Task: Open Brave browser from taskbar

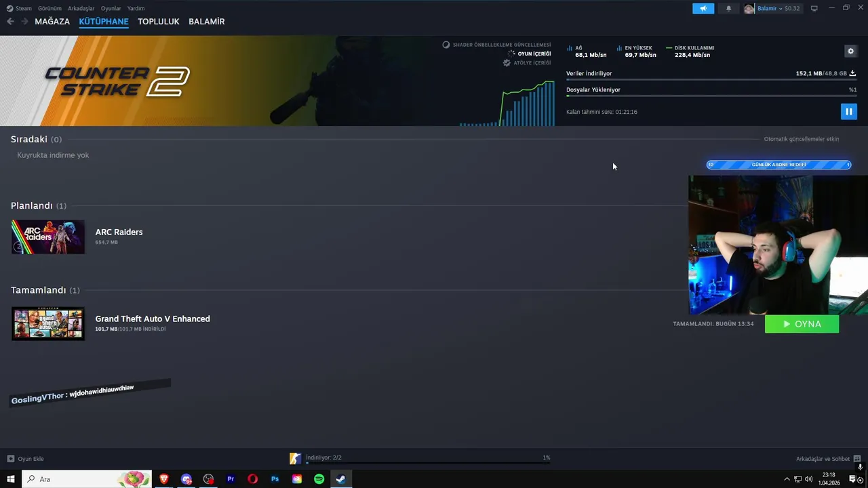Action: click(164, 479)
